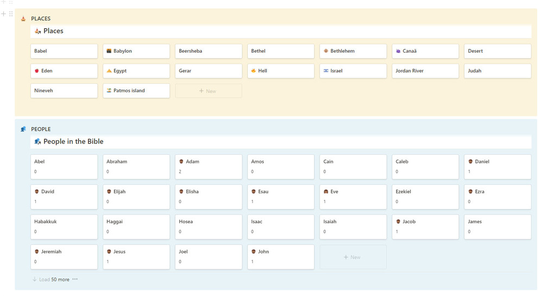Add a New card in People gallery

point(353,257)
